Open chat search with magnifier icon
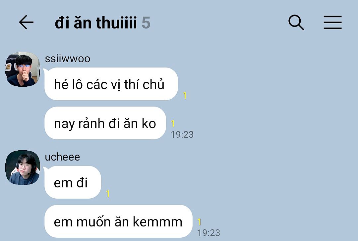 [x=296, y=23]
